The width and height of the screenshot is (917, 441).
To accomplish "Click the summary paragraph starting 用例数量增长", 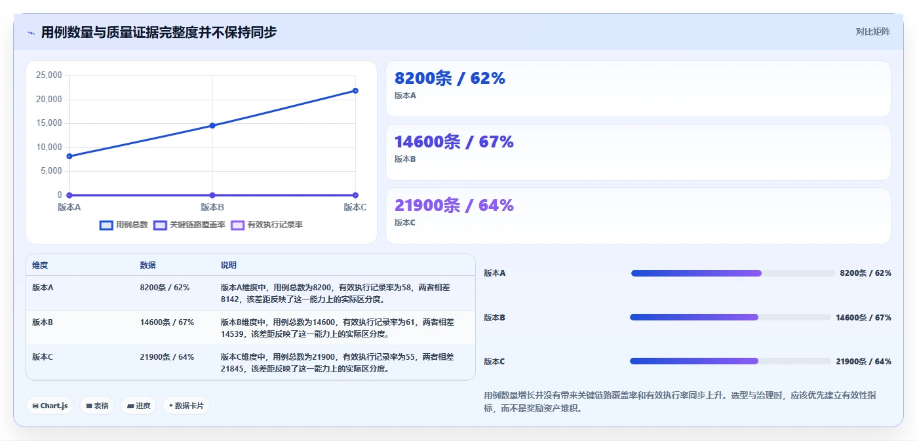I will click(680, 402).
